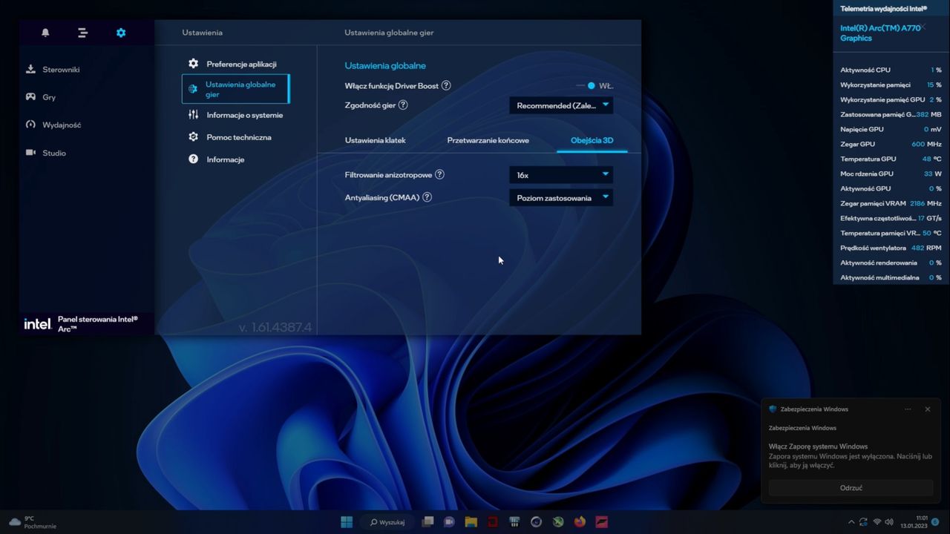Screen dimensions: 950x534
Task: Open the notifications bell icon
Action: 45,33
